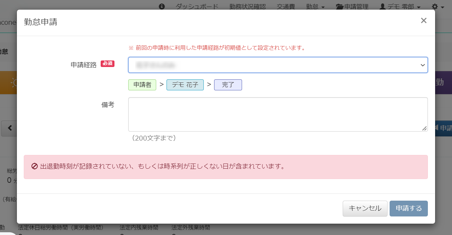
Task: Click the 必須 required badge
Action: pyautogui.click(x=108, y=64)
